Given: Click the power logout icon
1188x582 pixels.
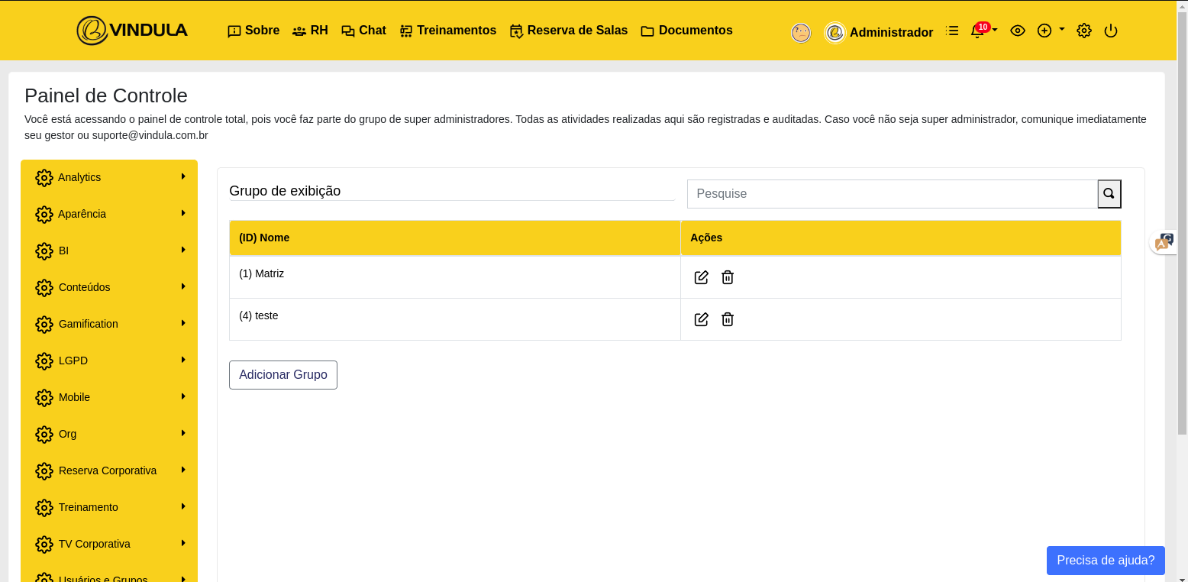Looking at the screenshot, I should tap(1111, 31).
